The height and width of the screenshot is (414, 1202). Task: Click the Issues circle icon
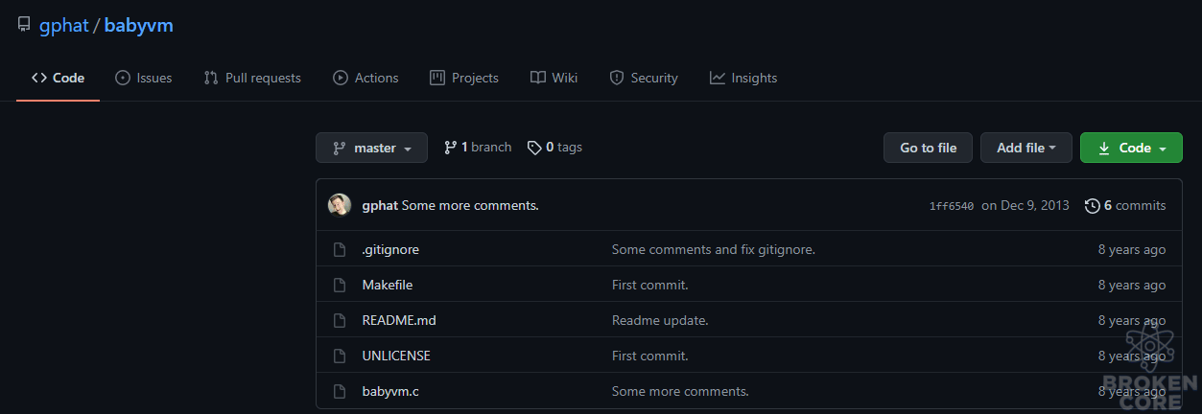click(123, 78)
